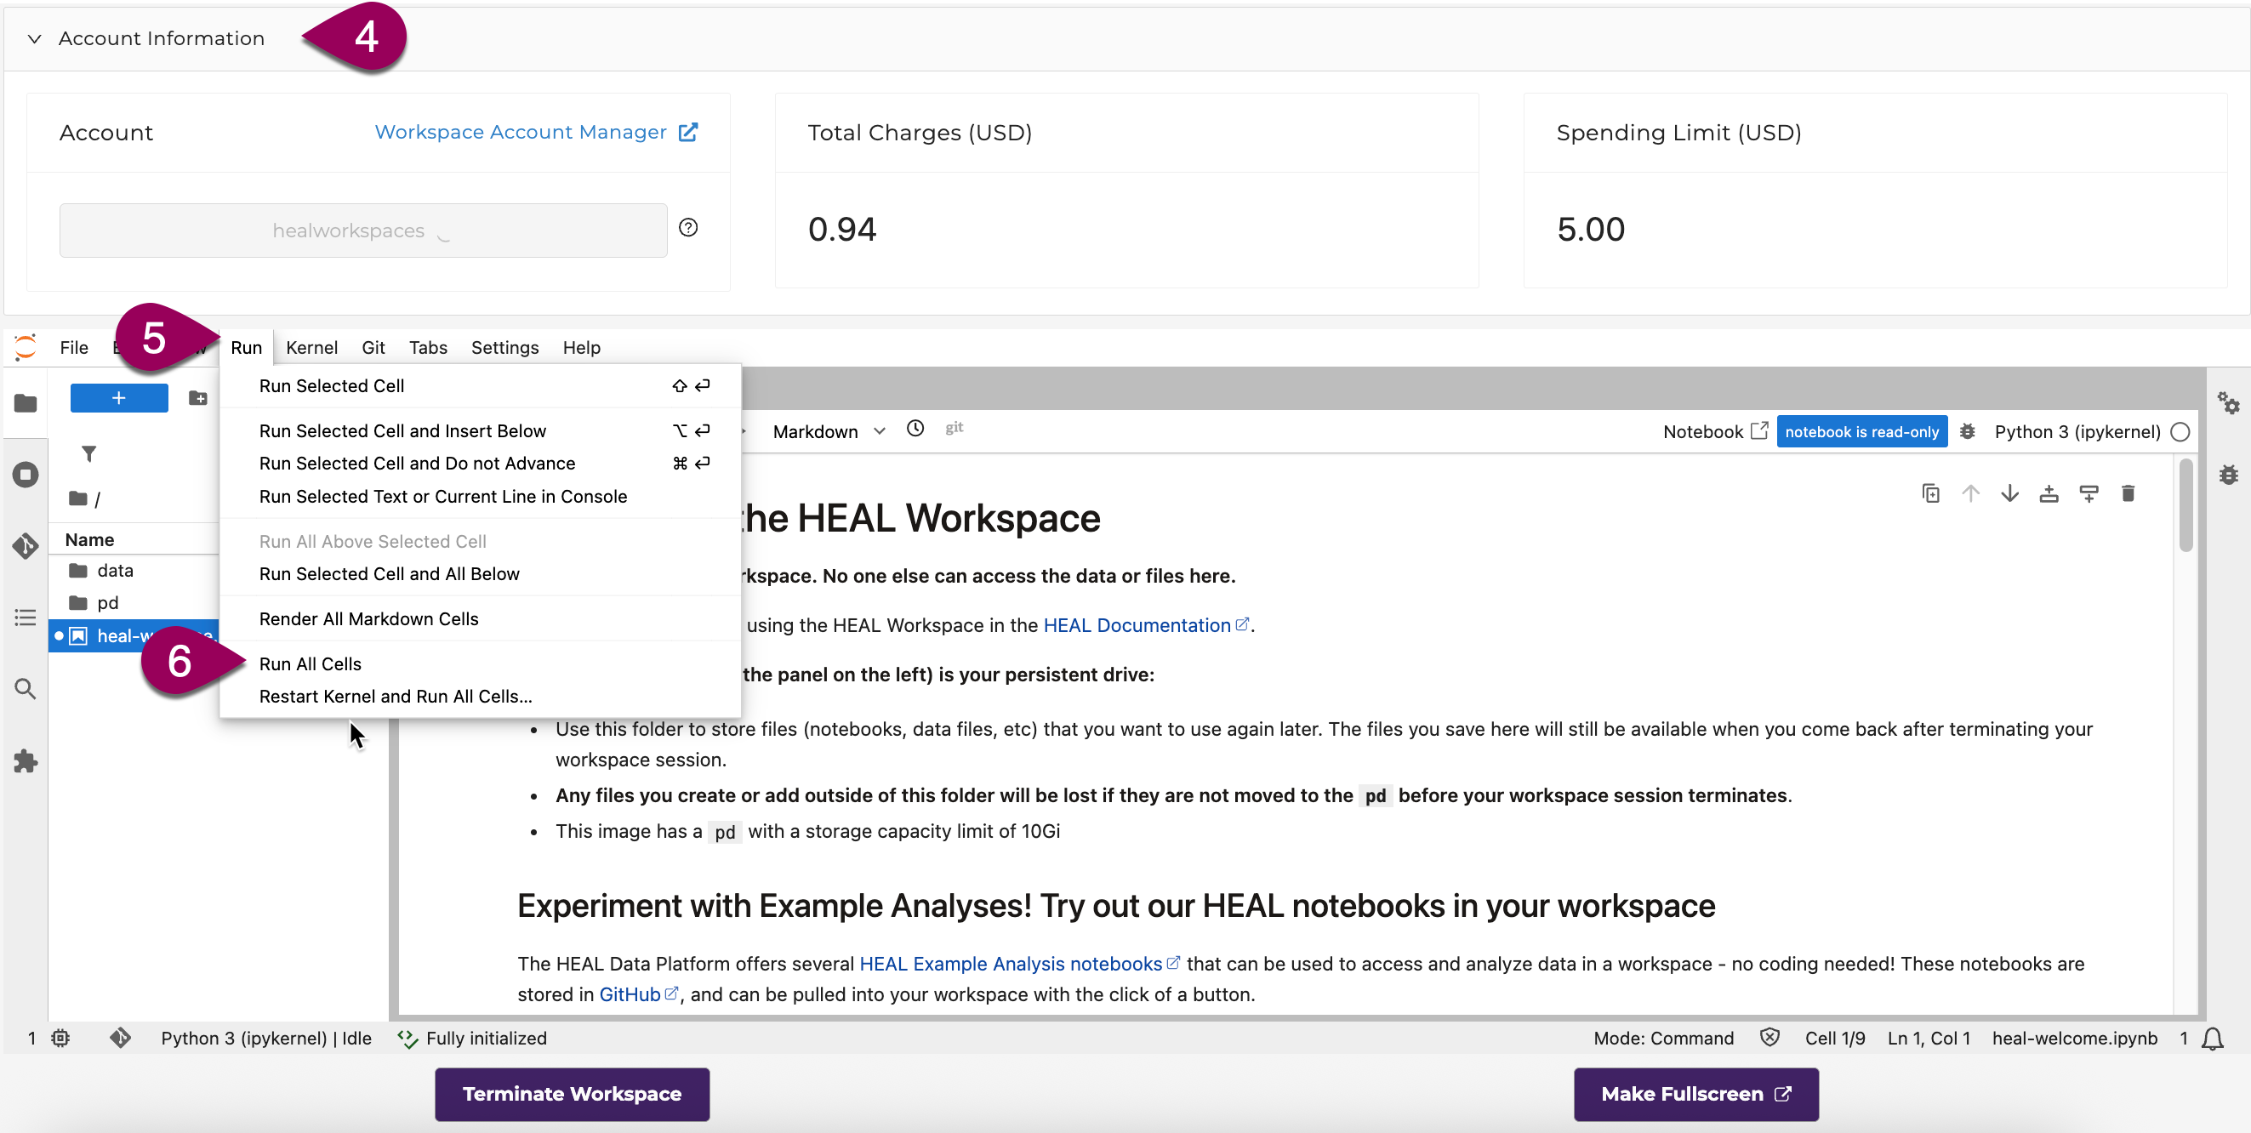Open the Tabs menu
The height and width of the screenshot is (1133, 2251).
[427, 348]
